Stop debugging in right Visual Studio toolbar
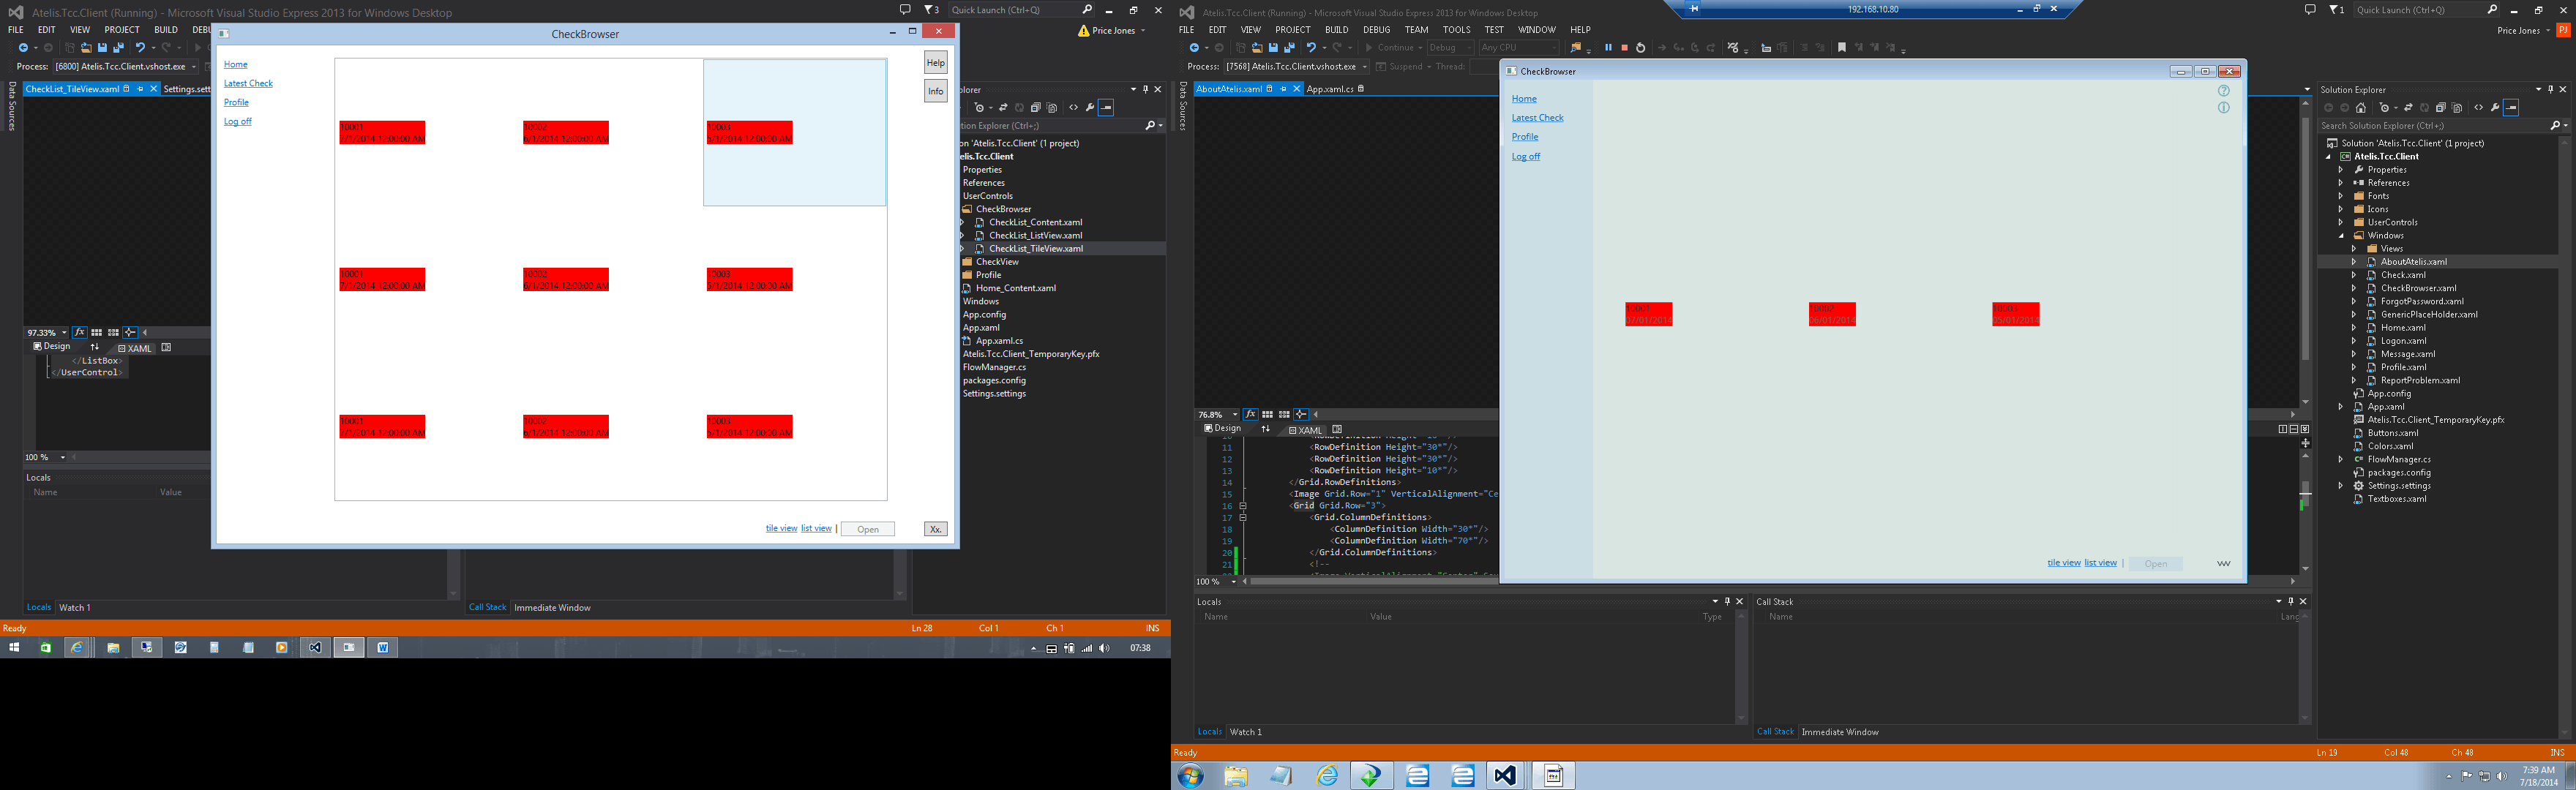Viewport: 2576px width, 790px height. 1624,48
